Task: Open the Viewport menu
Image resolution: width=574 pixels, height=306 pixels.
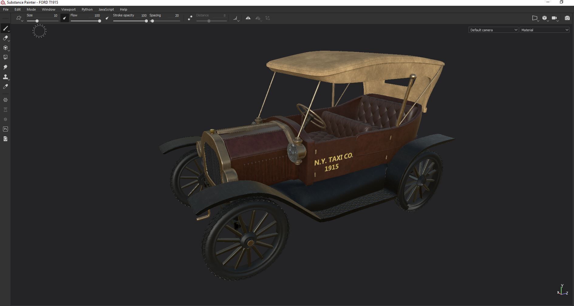Action: [x=68, y=9]
